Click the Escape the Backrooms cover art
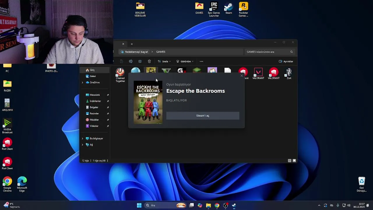The width and height of the screenshot is (373, 210). [148, 102]
